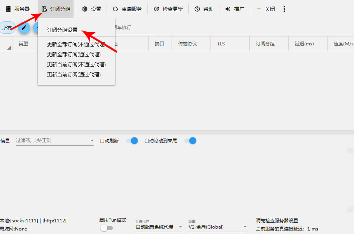
Task: Select 订阅分组设置 from the menu
Action: click(62, 30)
